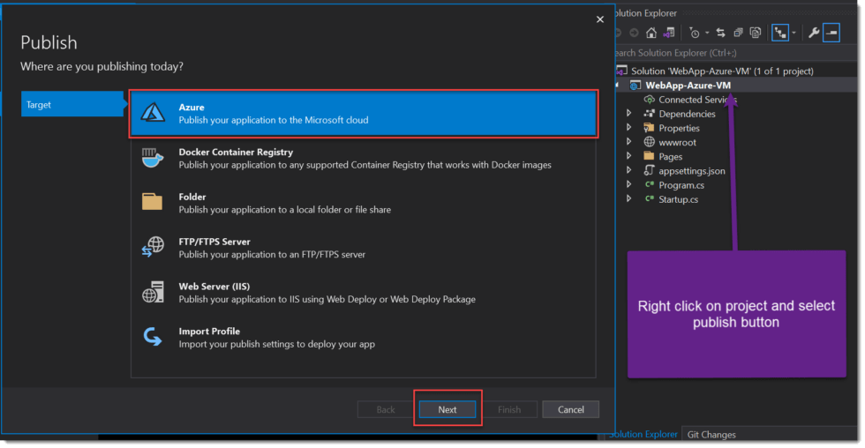Viewport: 865px width, 448px height.
Task: Open Pending Changes Filter clock icon
Action: pos(695,33)
